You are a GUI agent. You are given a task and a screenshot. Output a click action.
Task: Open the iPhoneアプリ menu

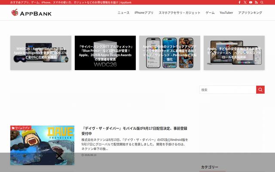144,12
